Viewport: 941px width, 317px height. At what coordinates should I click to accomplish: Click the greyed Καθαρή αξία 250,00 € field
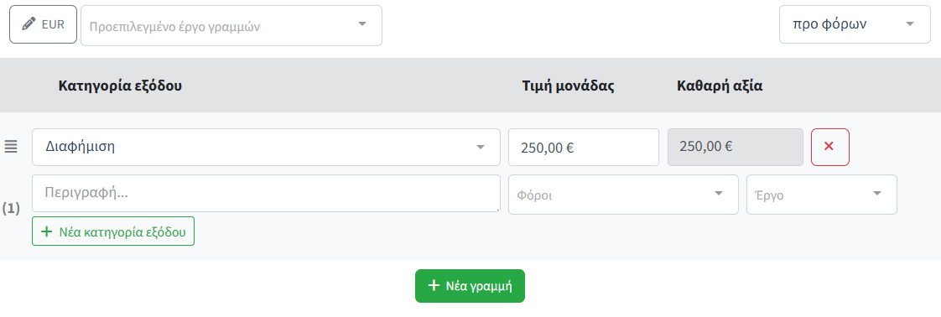coord(736,147)
